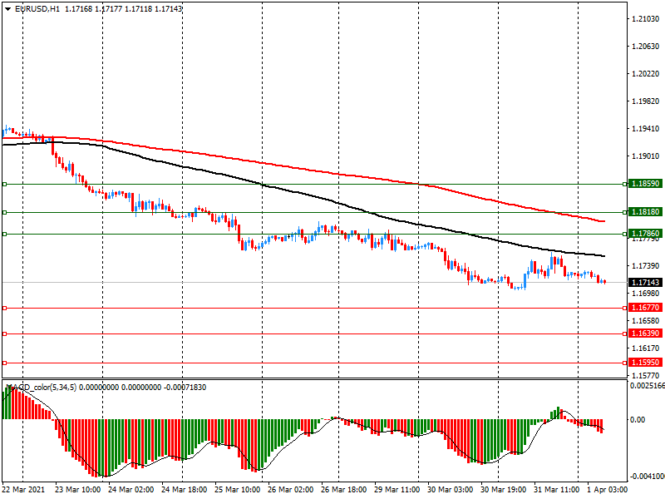
Task: Grab left handle of the 1.16770 red line
Action: point(5,308)
